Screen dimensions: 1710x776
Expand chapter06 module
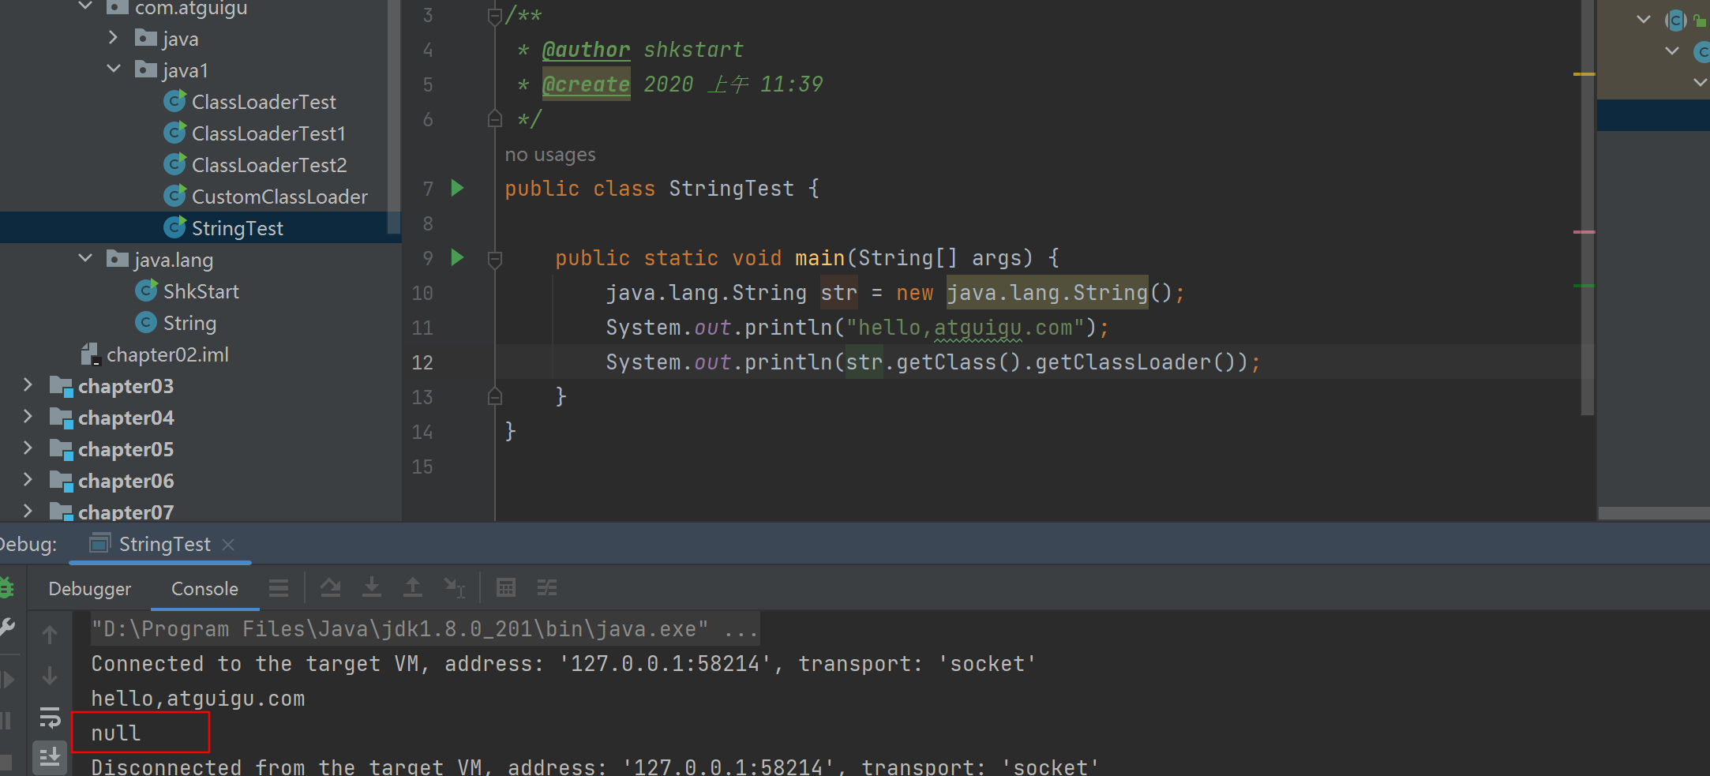[28, 479]
